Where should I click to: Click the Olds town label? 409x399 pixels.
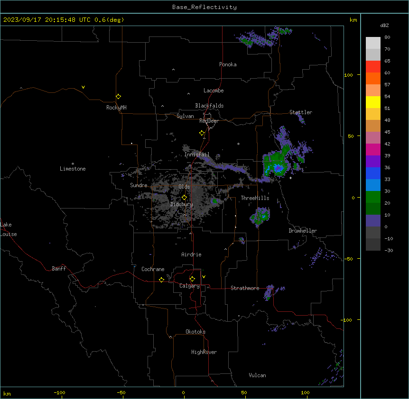(x=184, y=187)
